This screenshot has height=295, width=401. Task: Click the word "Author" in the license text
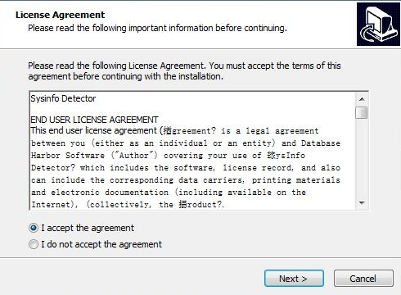click(x=134, y=156)
